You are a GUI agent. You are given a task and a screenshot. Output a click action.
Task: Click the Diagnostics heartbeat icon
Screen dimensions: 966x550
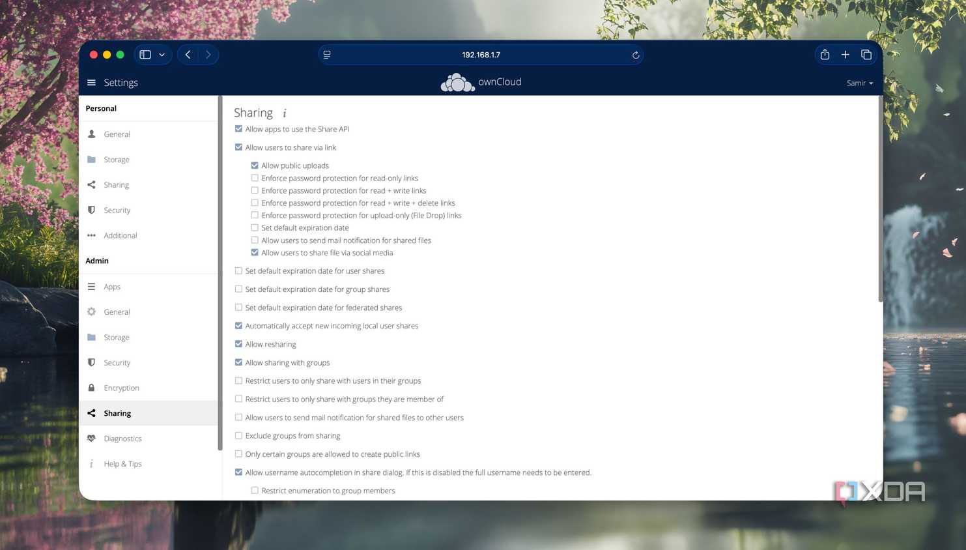pyautogui.click(x=91, y=439)
